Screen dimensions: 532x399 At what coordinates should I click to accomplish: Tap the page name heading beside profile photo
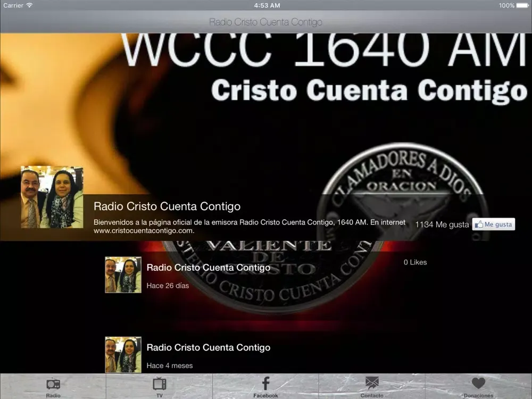coord(167,206)
